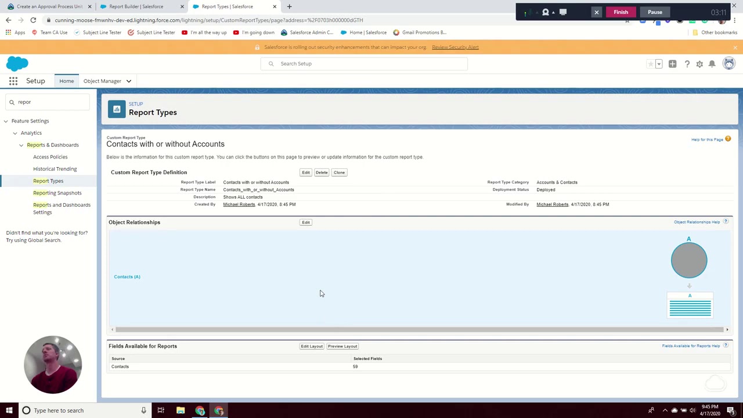Collapse the Reports & Dashboards node
This screenshot has width=743, height=418.
click(x=21, y=145)
